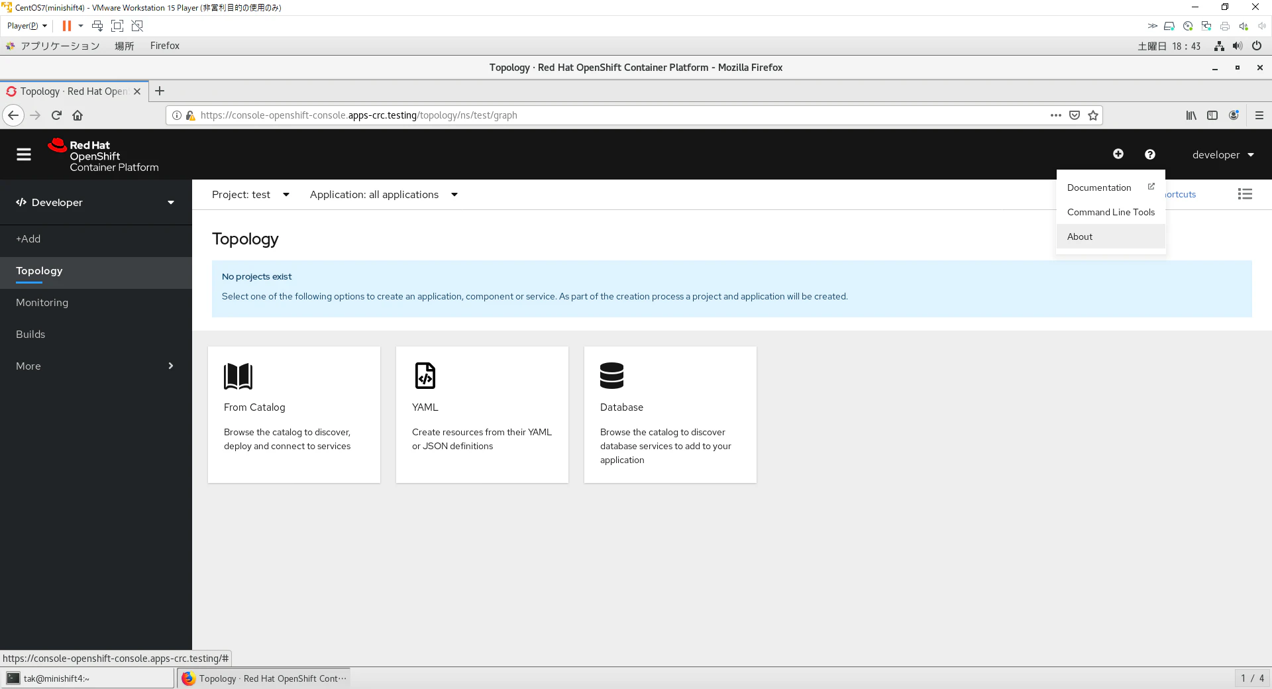
Task: Select Command Line Tools menu item
Action: coord(1111,212)
